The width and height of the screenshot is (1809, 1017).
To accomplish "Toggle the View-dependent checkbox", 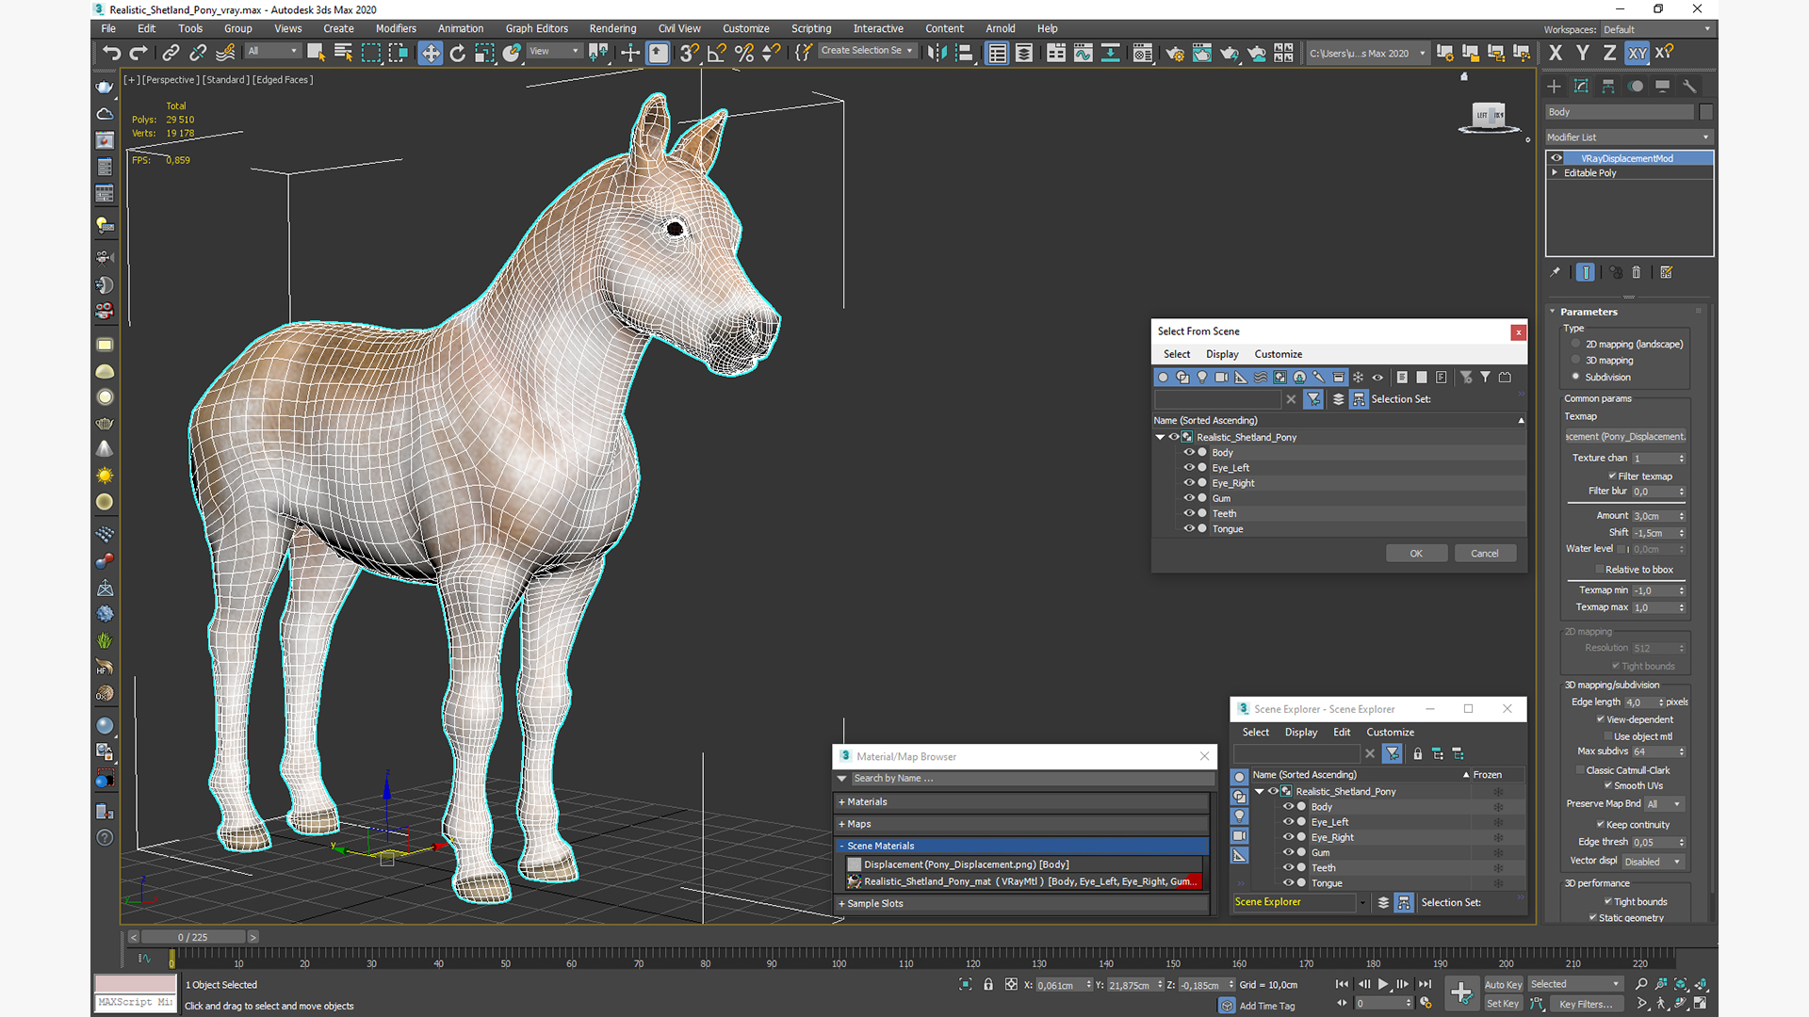I will (x=1601, y=719).
